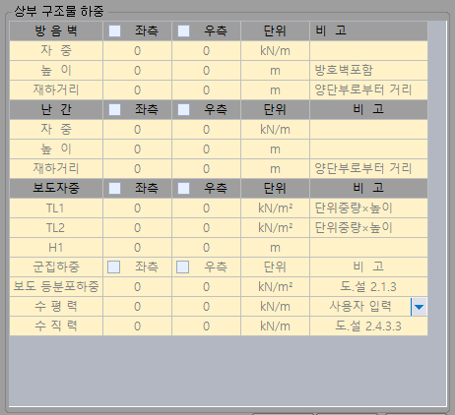Enable 좌측 checkbox in 방음벽 header
Image resolution: width=455 pixels, height=415 pixels.
114,31
